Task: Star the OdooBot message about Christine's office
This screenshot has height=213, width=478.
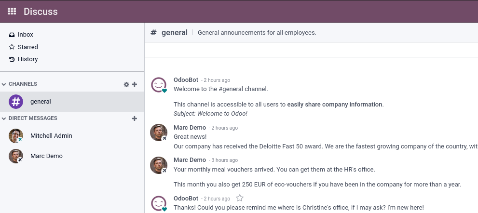Action: click(240, 198)
